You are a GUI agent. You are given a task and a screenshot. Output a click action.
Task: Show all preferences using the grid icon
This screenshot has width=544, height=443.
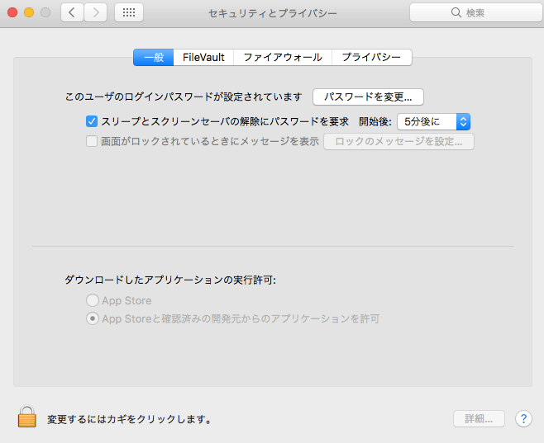(x=129, y=13)
